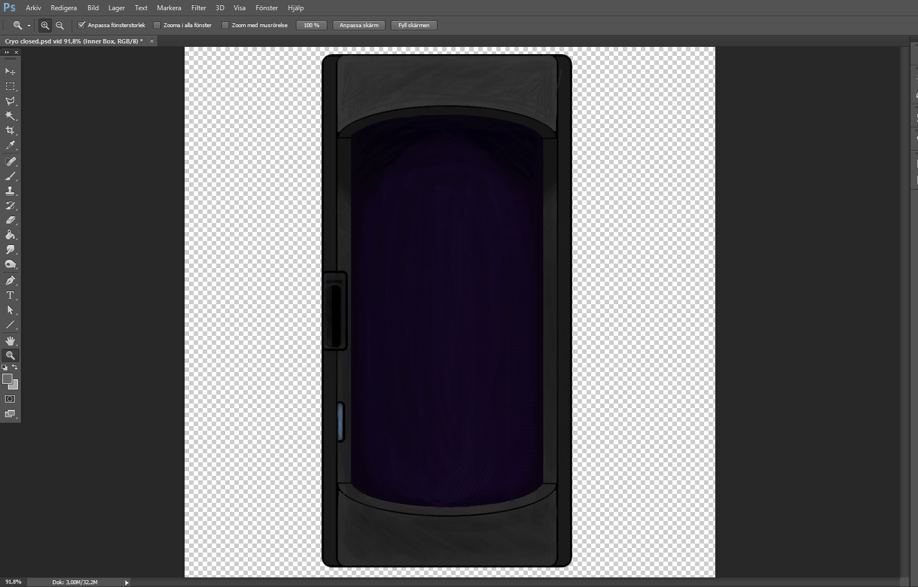Select the Eraser tool
918x587 pixels.
[x=10, y=220]
